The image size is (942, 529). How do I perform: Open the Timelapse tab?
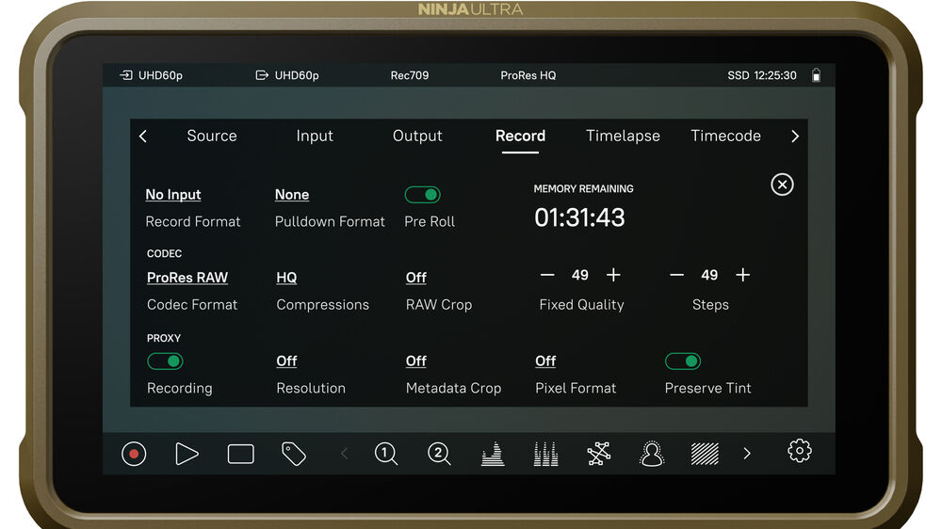[623, 136]
